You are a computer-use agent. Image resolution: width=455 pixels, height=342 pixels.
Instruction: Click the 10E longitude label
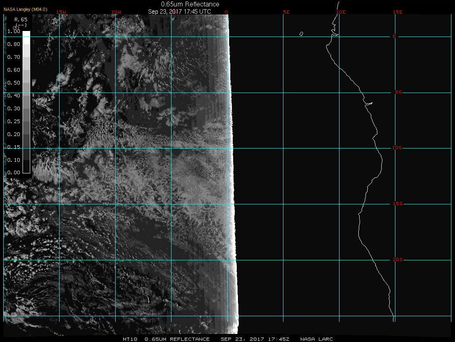pos(341,12)
